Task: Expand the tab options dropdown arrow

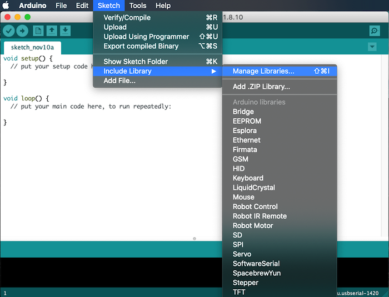Action: click(x=372, y=47)
